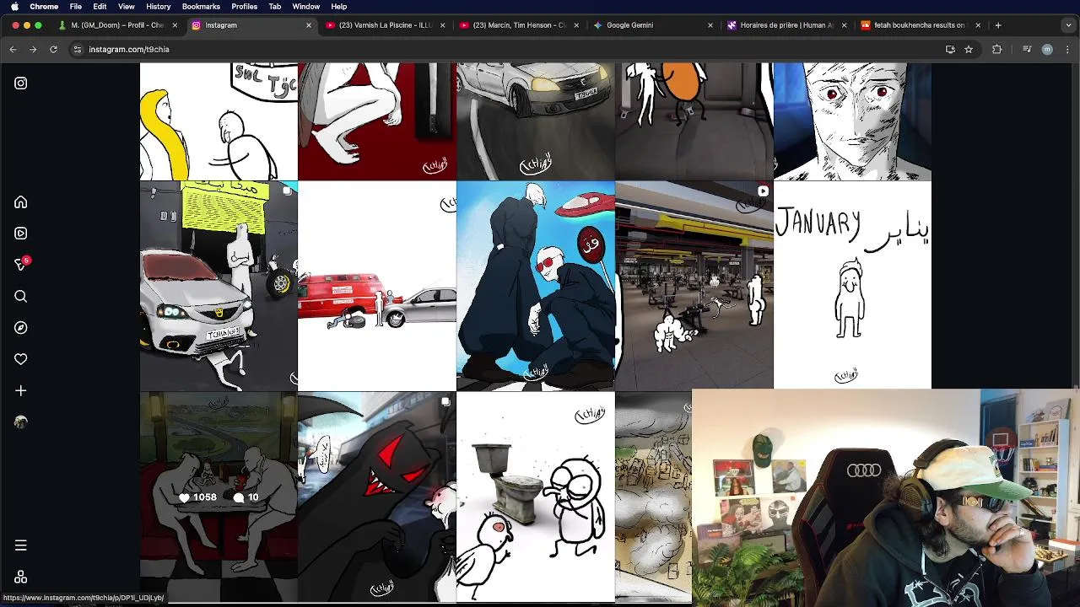The height and width of the screenshot is (607, 1080).
Task: Open the Also from Meta icon
Action: [x=21, y=577]
